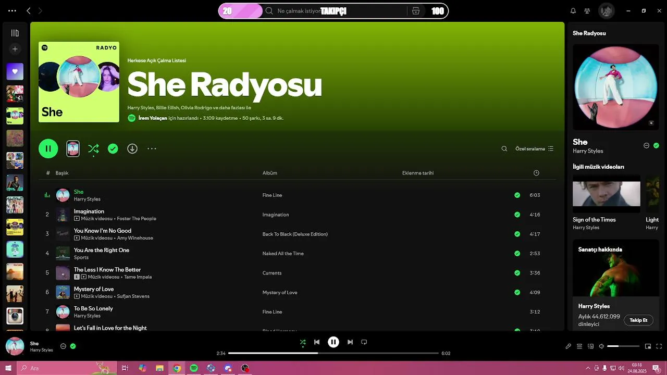667x375 pixels.
Task: Click the She Radyosu cover art
Action: (x=79, y=82)
